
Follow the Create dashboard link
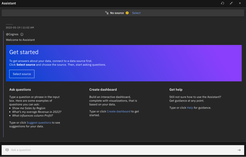pos(119,111)
